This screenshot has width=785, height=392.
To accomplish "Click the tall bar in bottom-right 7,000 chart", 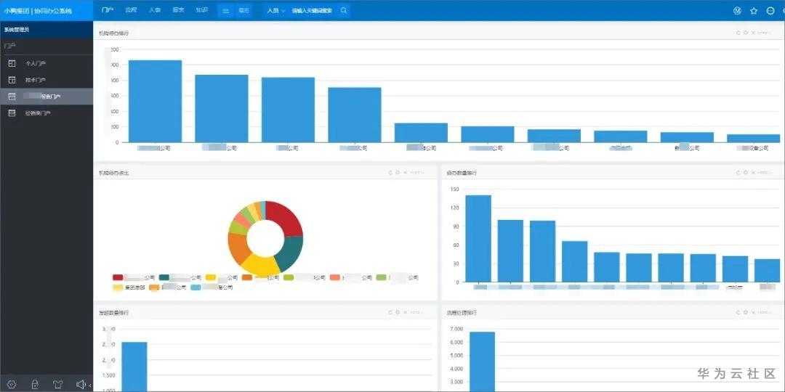I will (482, 362).
